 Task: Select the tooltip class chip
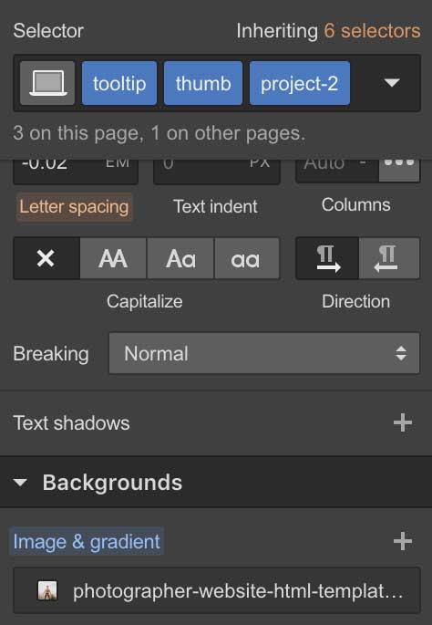point(119,83)
